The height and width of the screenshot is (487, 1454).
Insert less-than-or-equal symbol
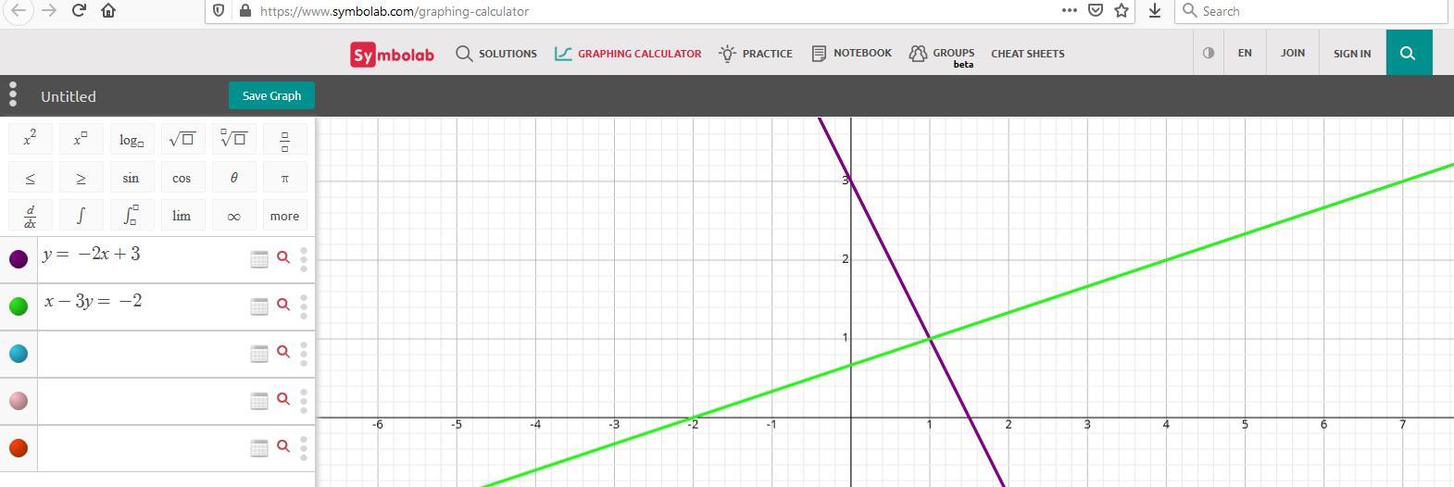(31, 178)
